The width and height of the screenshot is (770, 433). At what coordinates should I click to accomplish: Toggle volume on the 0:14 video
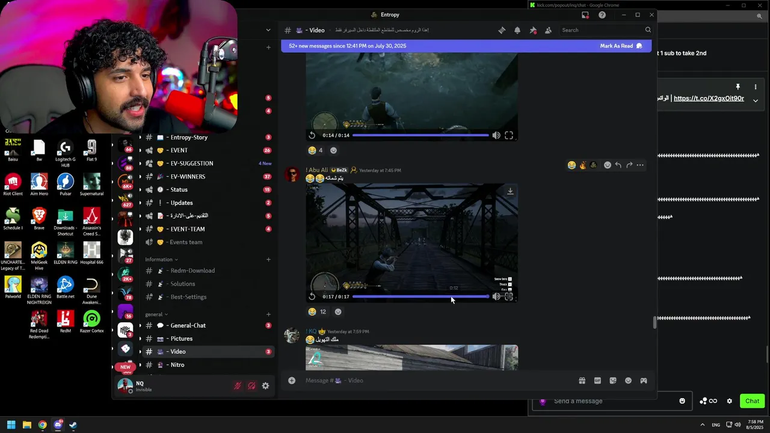coord(496,135)
